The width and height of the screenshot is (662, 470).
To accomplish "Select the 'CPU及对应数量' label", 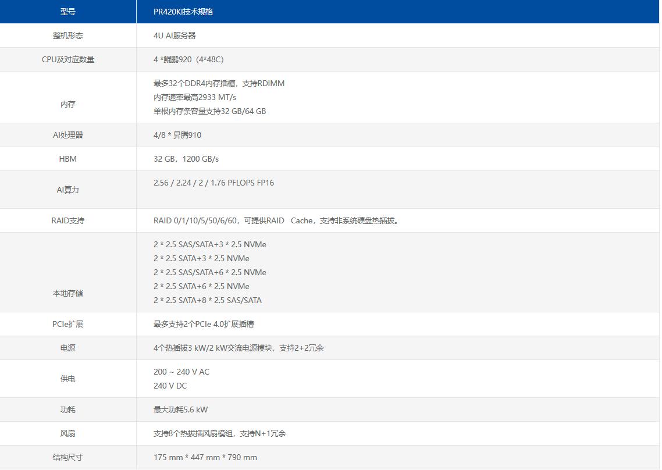I will [x=68, y=59].
